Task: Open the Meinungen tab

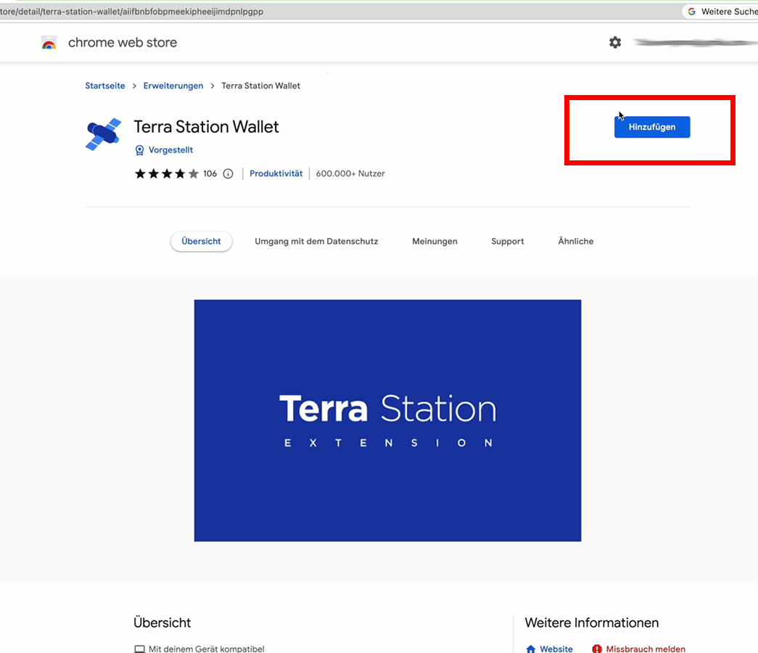Action: [434, 242]
